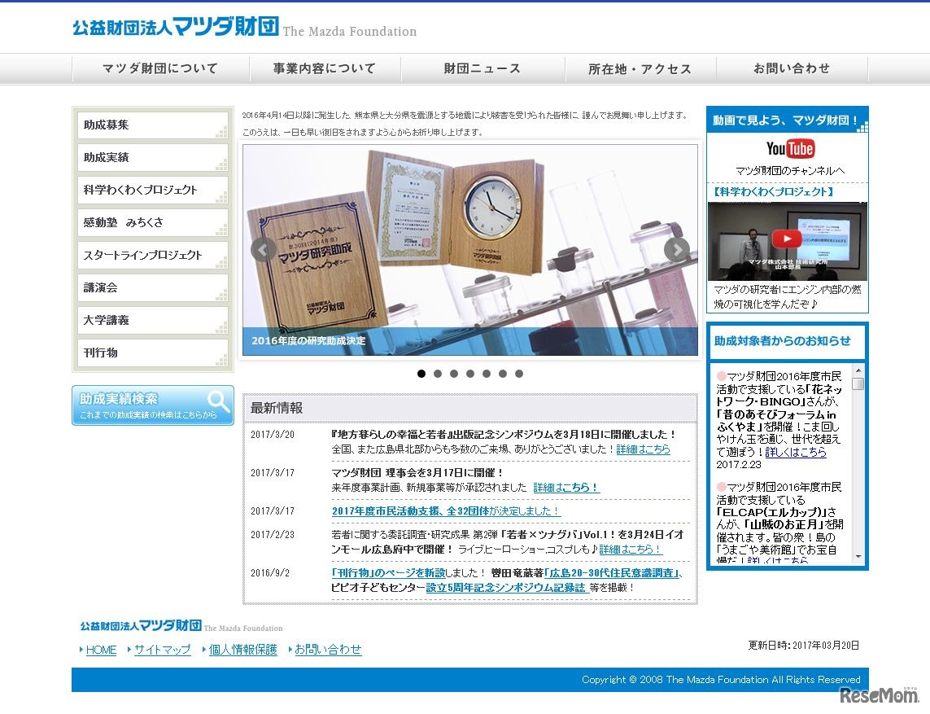Click サイトマップ footer link
Image resolution: width=930 pixels, height=714 pixels.
pyautogui.click(x=162, y=650)
